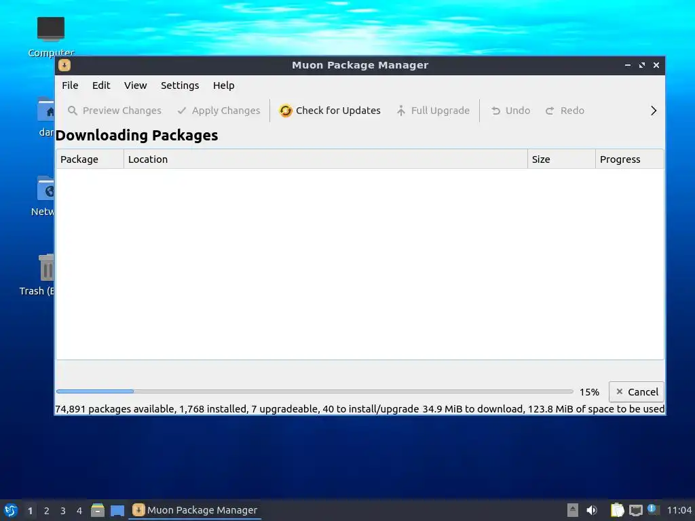This screenshot has width=695, height=521.
Task: Click the Downloading Packages heading
Action: point(136,136)
